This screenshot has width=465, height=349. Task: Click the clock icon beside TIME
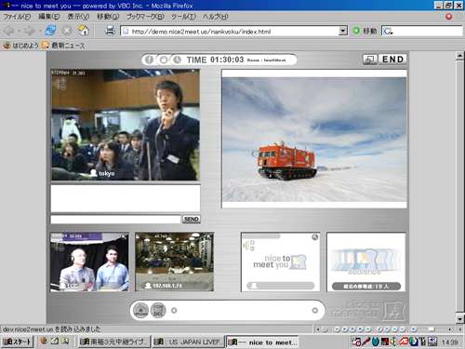coord(177,60)
